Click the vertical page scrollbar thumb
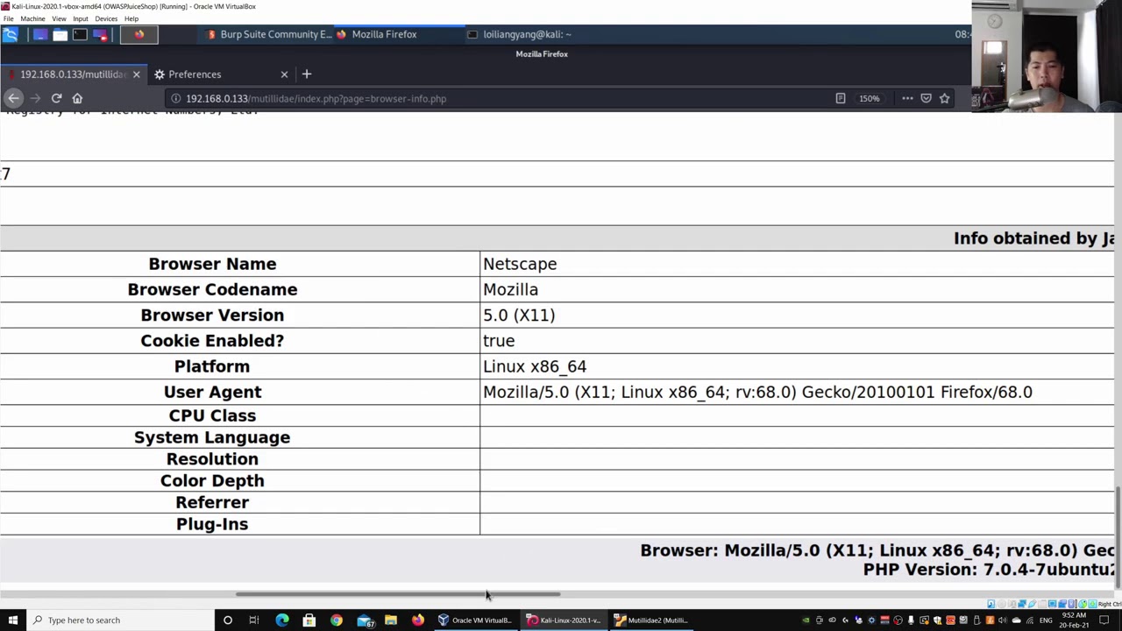 coord(1118,536)
